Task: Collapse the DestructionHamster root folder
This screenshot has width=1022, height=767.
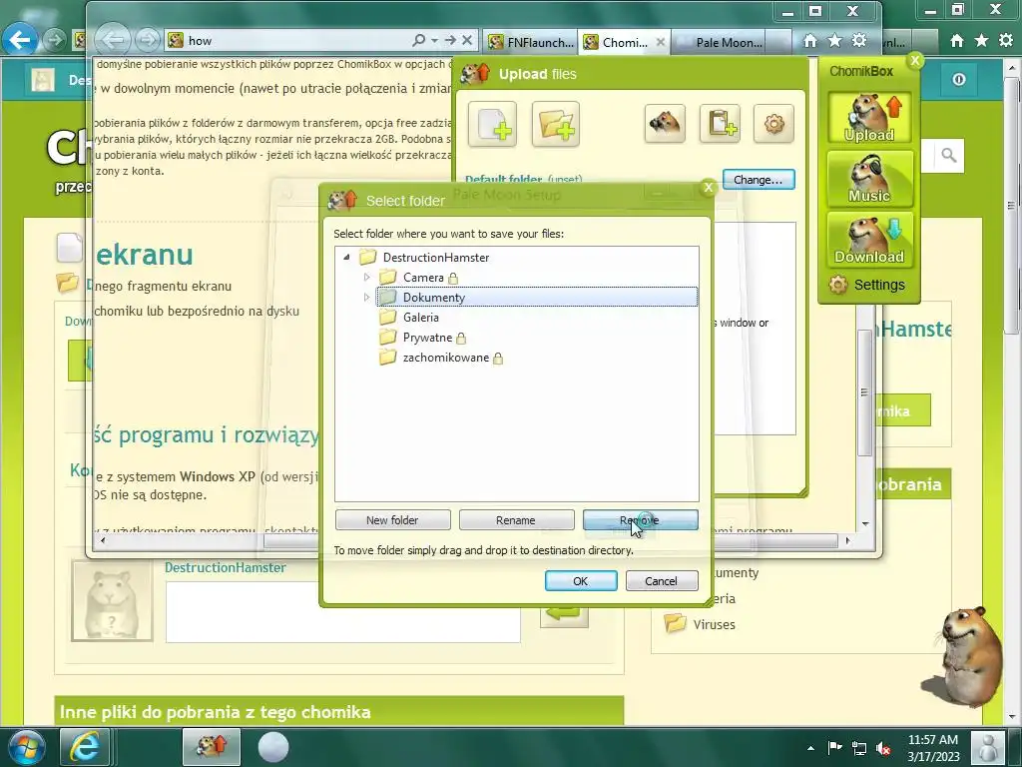Action: 346,257
